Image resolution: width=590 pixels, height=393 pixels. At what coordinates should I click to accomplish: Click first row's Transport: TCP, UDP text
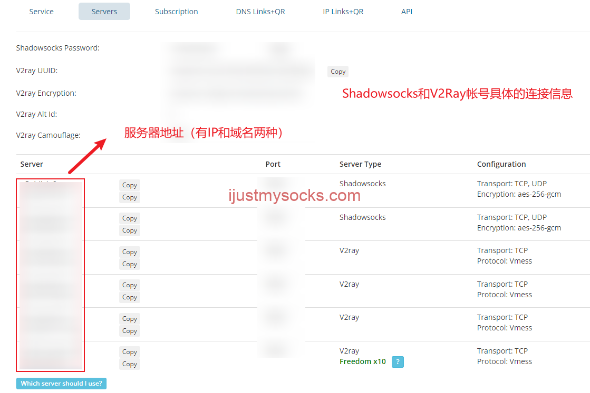pos(512,184)
